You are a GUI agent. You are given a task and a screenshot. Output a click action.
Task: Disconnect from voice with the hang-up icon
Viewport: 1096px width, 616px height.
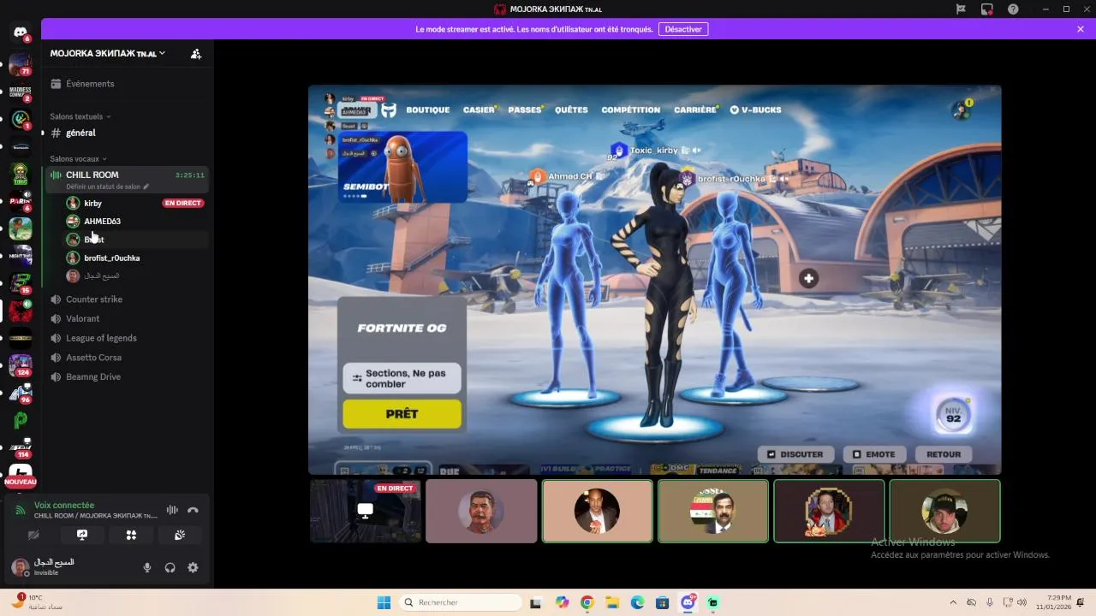(x=193, y=510)
